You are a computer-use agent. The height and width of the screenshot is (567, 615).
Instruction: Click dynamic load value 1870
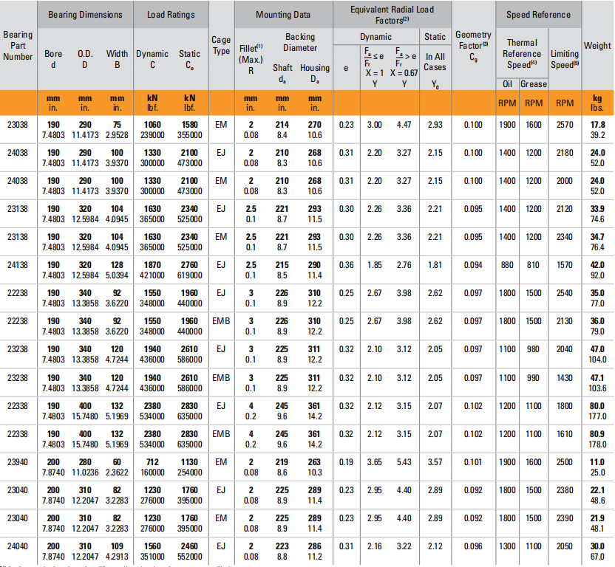coord(152,265)
